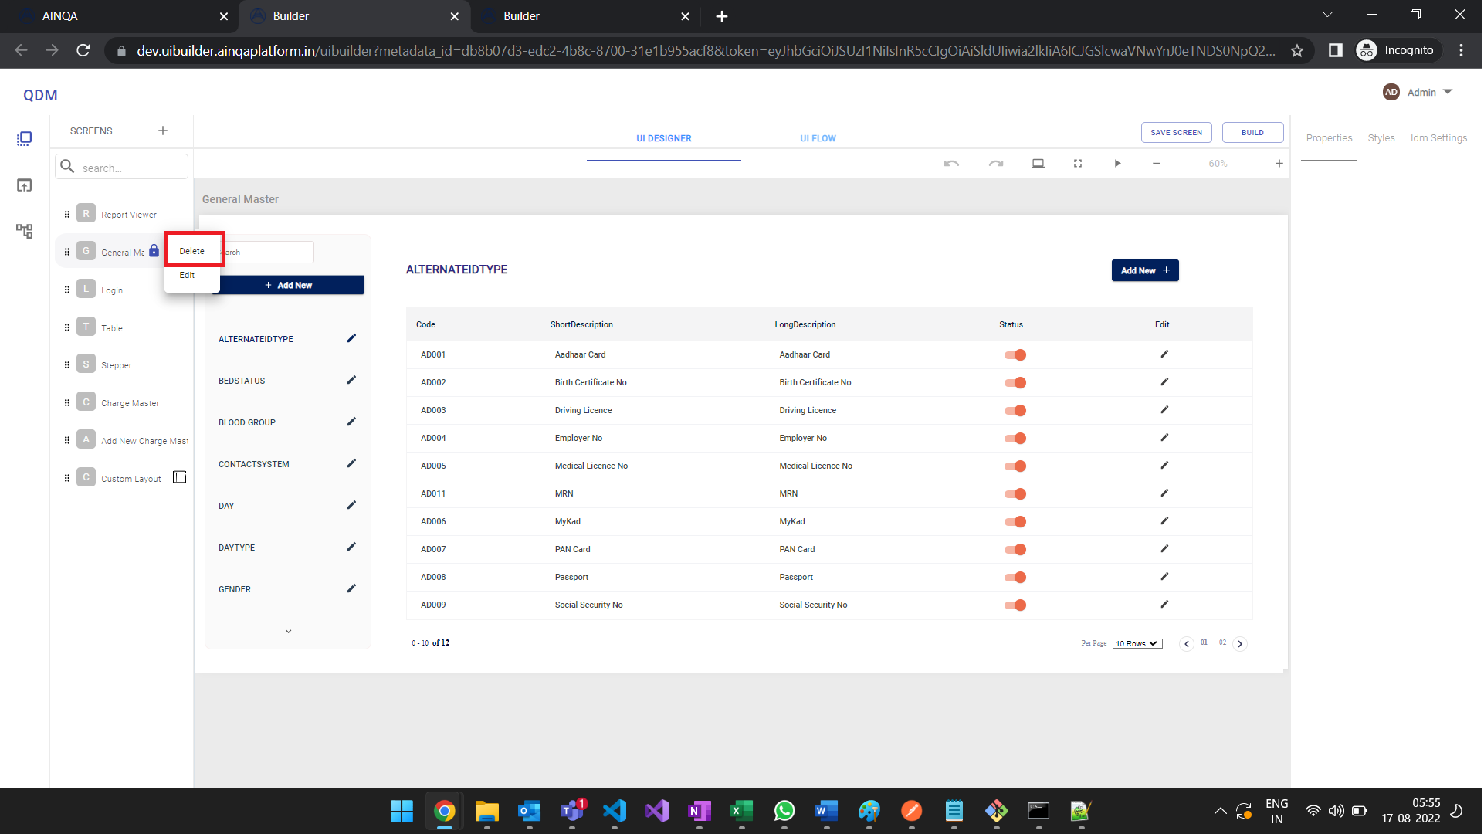The width and height of the screenshot is (1484, 834).
Task: Zoom in the canvas with plus icon
Action: point(1279,164)
